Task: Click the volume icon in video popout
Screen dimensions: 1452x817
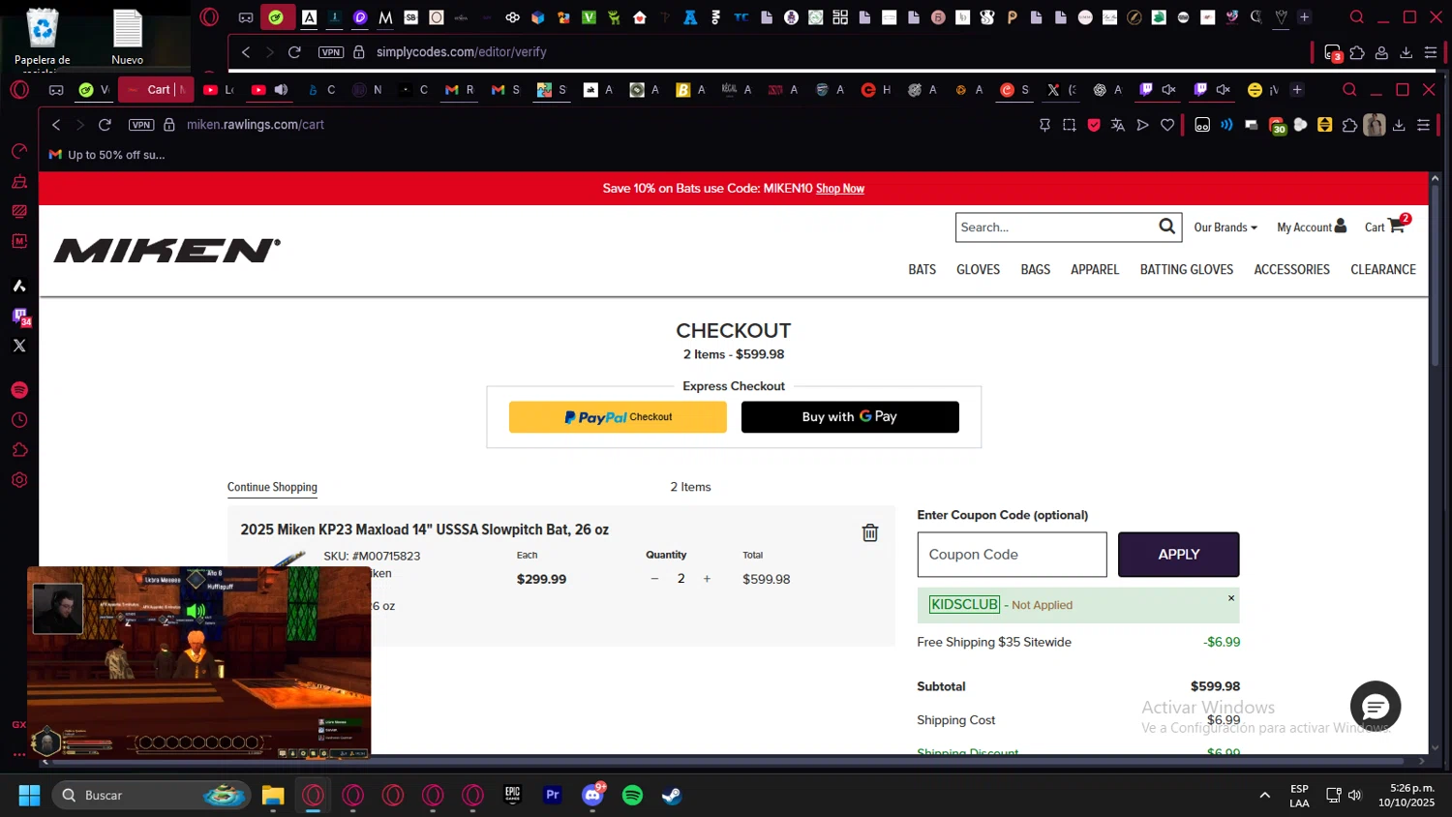Action: pos(196,611)
